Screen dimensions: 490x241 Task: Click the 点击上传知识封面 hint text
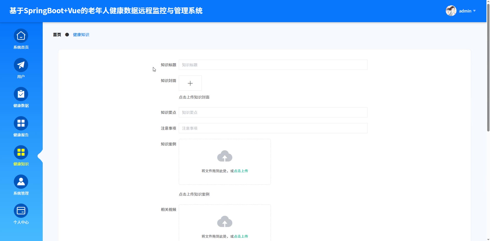[194, 97]
